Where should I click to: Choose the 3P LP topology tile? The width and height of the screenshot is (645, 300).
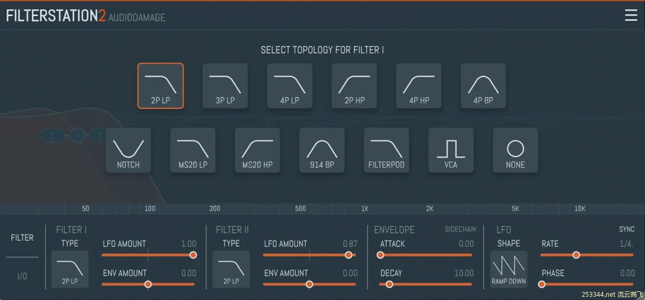(225, 86)
